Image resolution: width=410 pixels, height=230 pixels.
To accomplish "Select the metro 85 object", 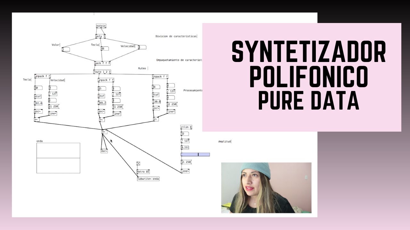I will (x=143, y=172).
